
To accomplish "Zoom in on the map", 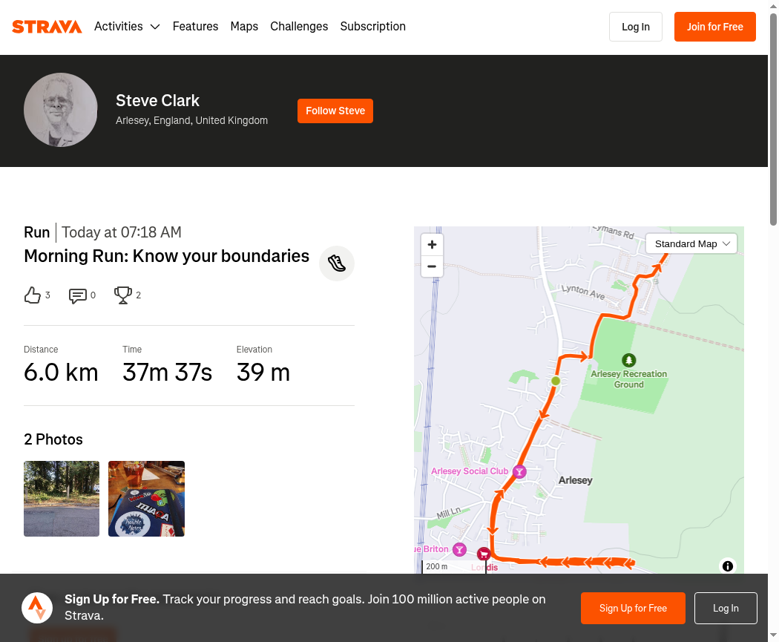I will pyautogui.click(x=432, y=244).
